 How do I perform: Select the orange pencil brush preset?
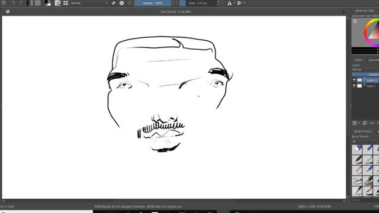(x=357, y=170)
